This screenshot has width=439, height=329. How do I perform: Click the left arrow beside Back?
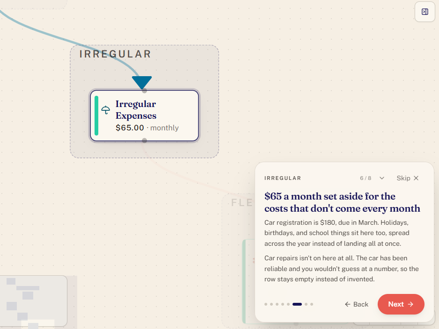[347, 304]
